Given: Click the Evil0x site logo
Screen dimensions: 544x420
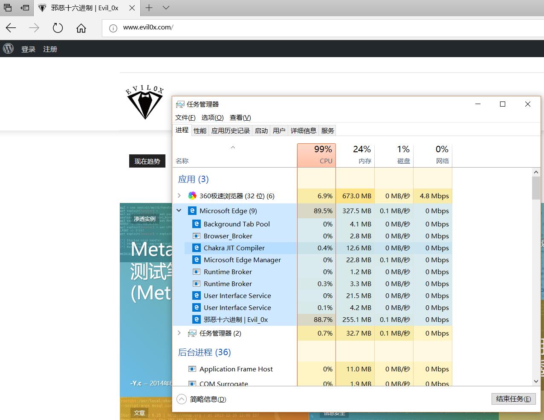Looking at the screenshot, I should pyautogui.click(x=145, y=102).
